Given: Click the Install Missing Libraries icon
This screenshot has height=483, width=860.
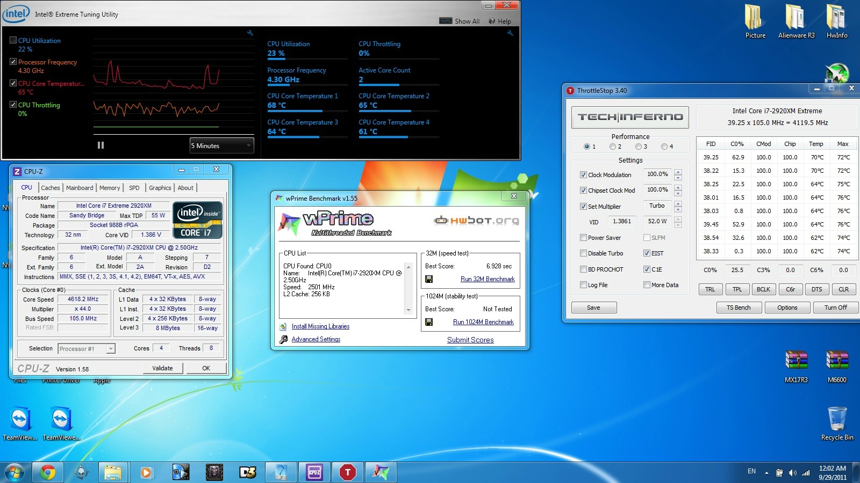Looking at the screenshot, I should pyautogui.click(x=283, y=326).
